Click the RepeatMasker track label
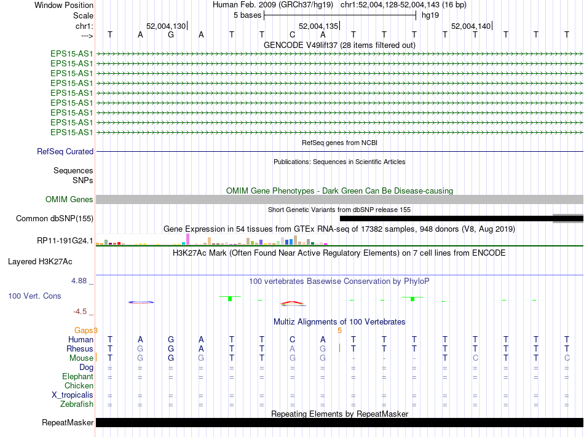The height and width of the screenshot is (437, 584). [68, 423]
